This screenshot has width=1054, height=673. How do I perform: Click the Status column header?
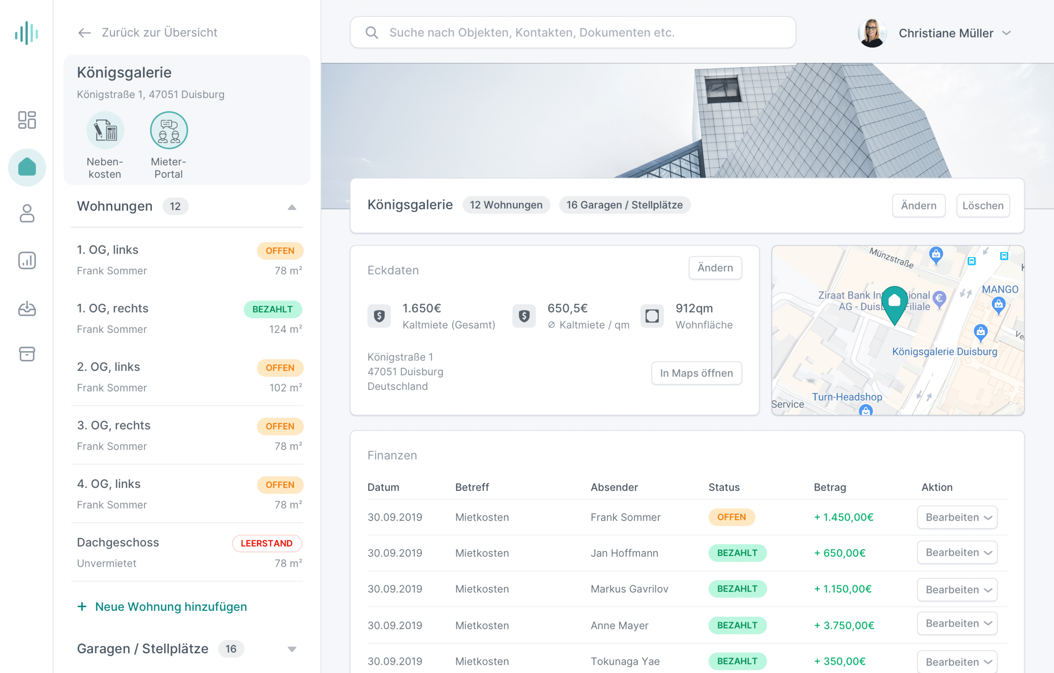pos(724,487)
